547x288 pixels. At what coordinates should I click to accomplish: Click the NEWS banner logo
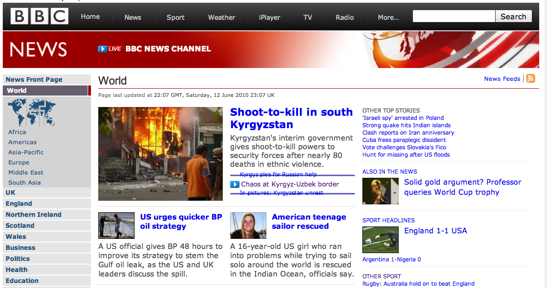(38, 49)
